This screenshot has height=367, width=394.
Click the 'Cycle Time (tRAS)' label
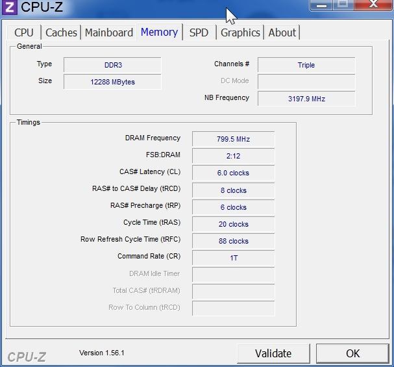(152, 222)
